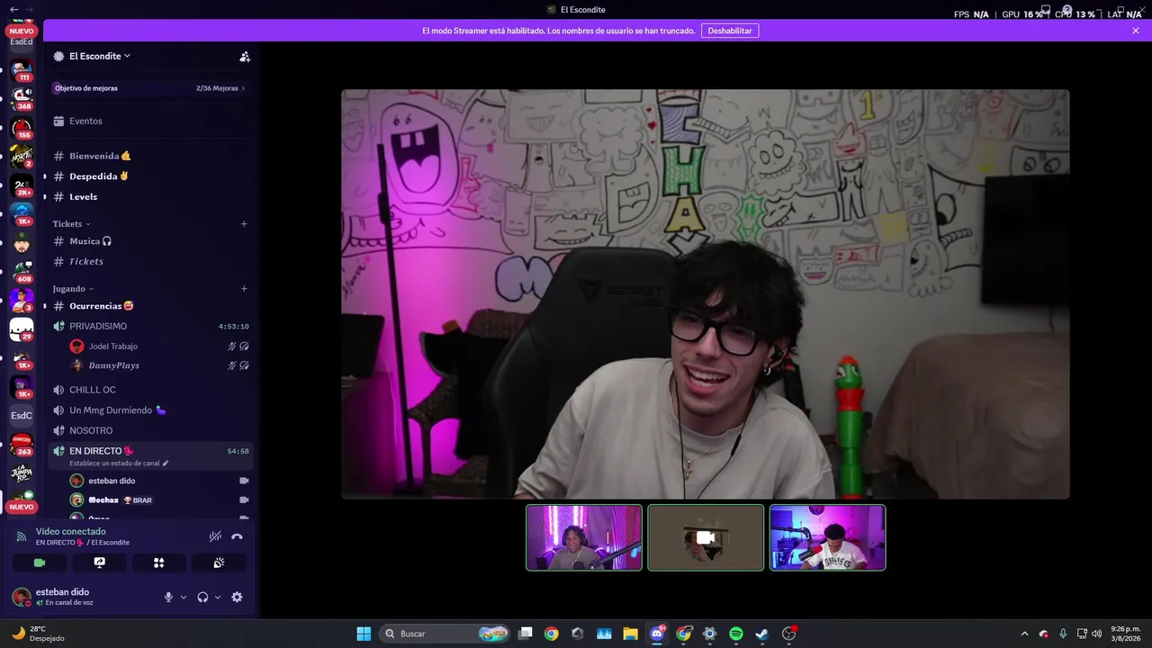Click Establece un estado de canal
The width and height of the screenshot is (1152, 648).
[119, 463]
